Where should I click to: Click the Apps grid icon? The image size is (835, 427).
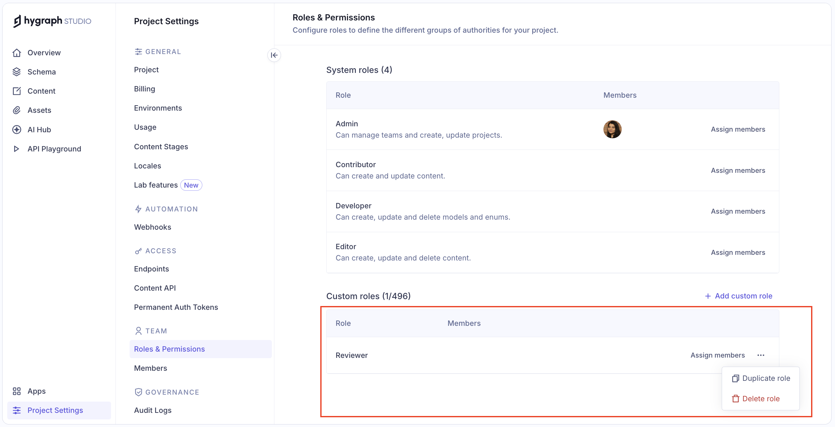click(x=17, y=391)
